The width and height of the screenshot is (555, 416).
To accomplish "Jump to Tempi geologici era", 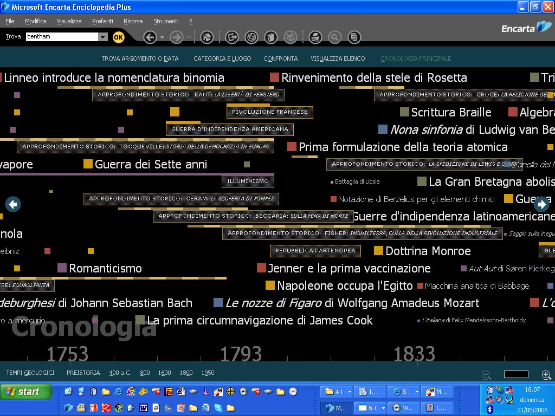I will [30, 373].
